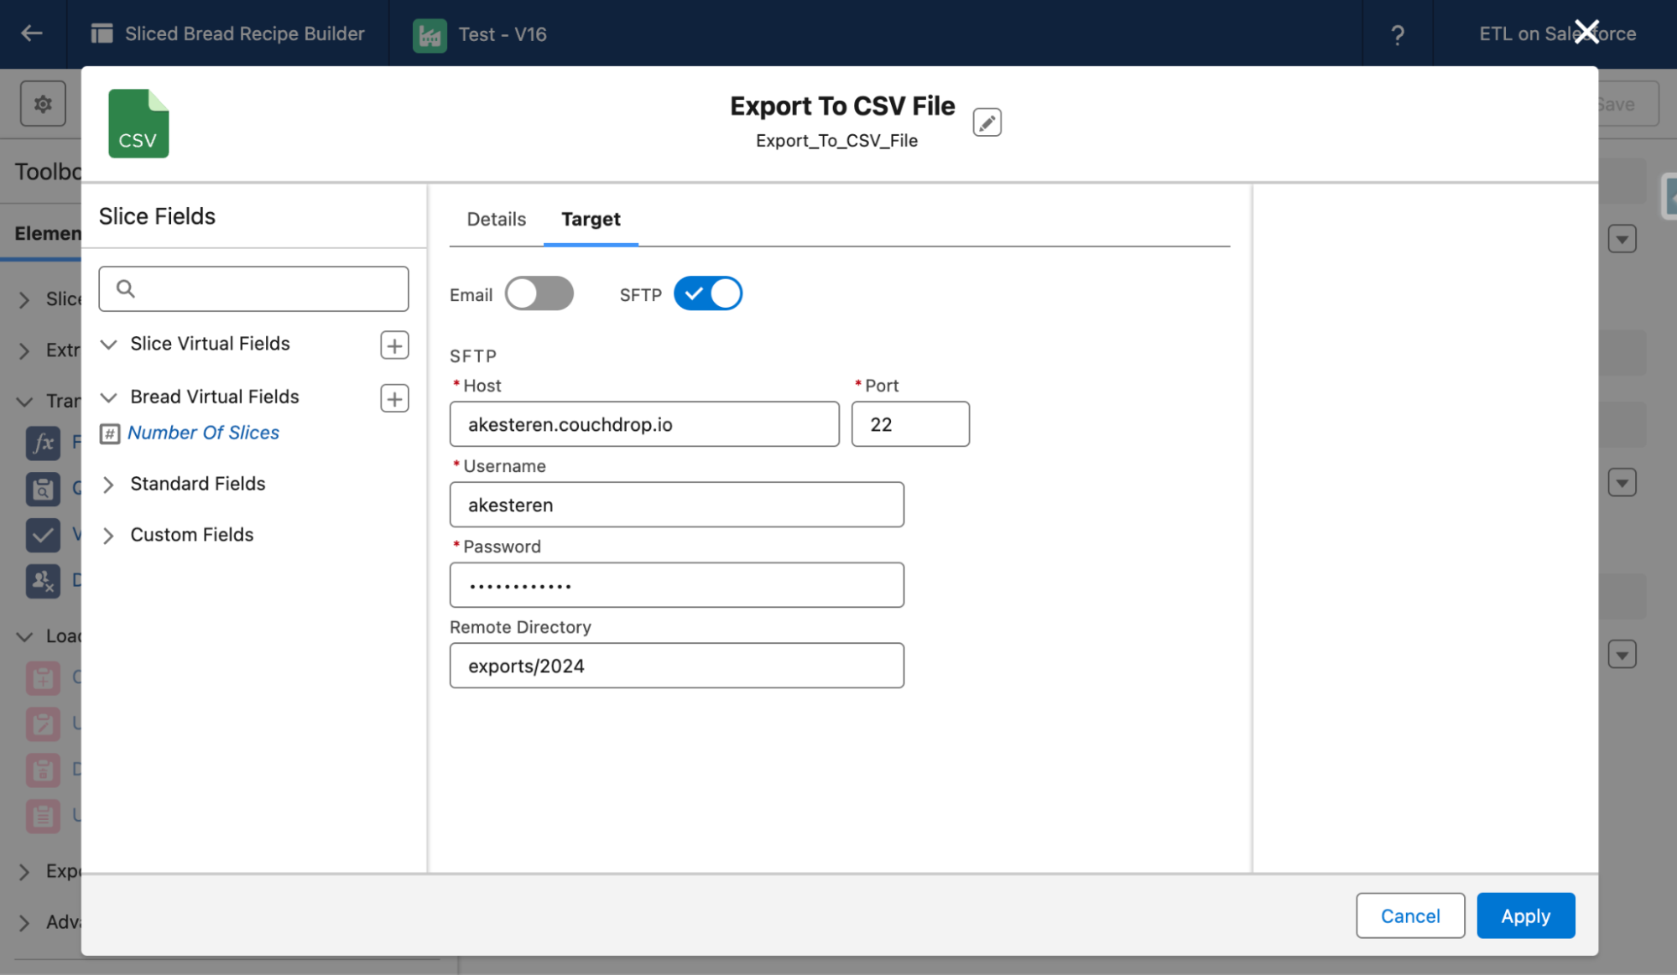Click the Apply button
The width and height of the screenshot is (1677, 975).
(1525, 915)
